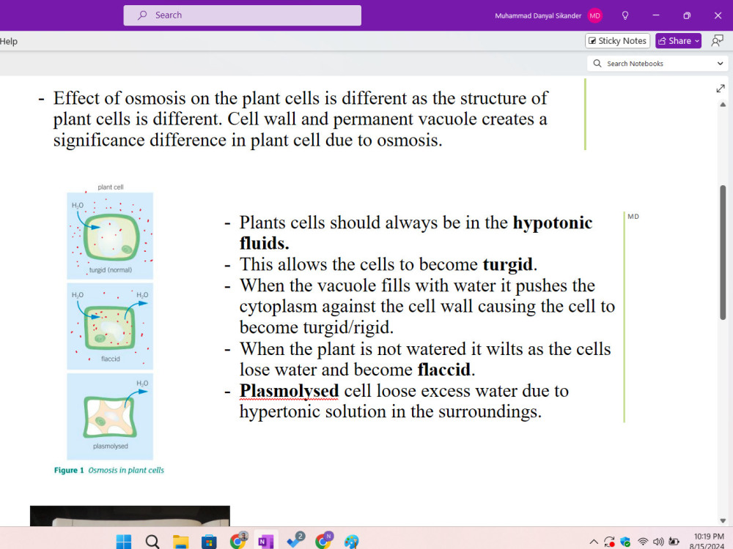Close the OneNote window

coord(718,15)
